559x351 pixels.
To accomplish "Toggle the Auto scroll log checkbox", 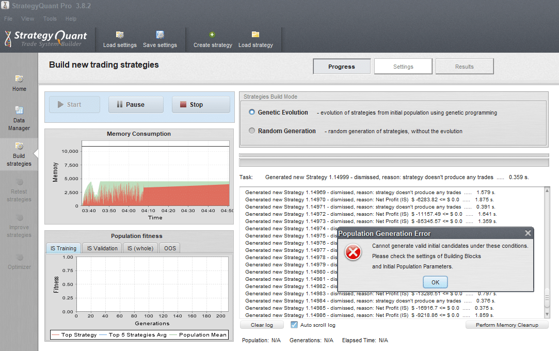I will click(294, 325).
